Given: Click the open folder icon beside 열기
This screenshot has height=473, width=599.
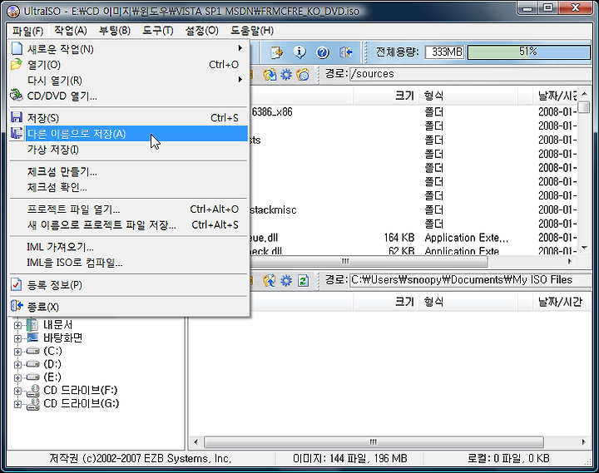Looking at the screenshot, I should point(17,64).
